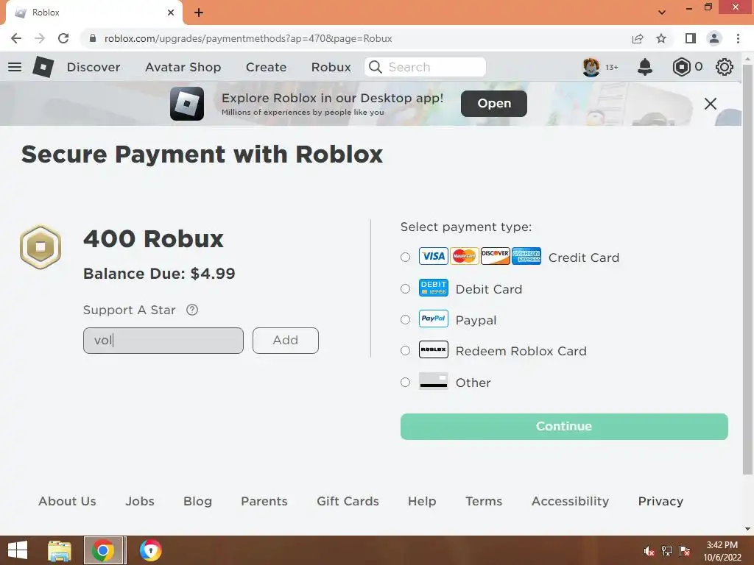Select the Paypal radio button
Screen dimensions: 754x565
(406, 319)
